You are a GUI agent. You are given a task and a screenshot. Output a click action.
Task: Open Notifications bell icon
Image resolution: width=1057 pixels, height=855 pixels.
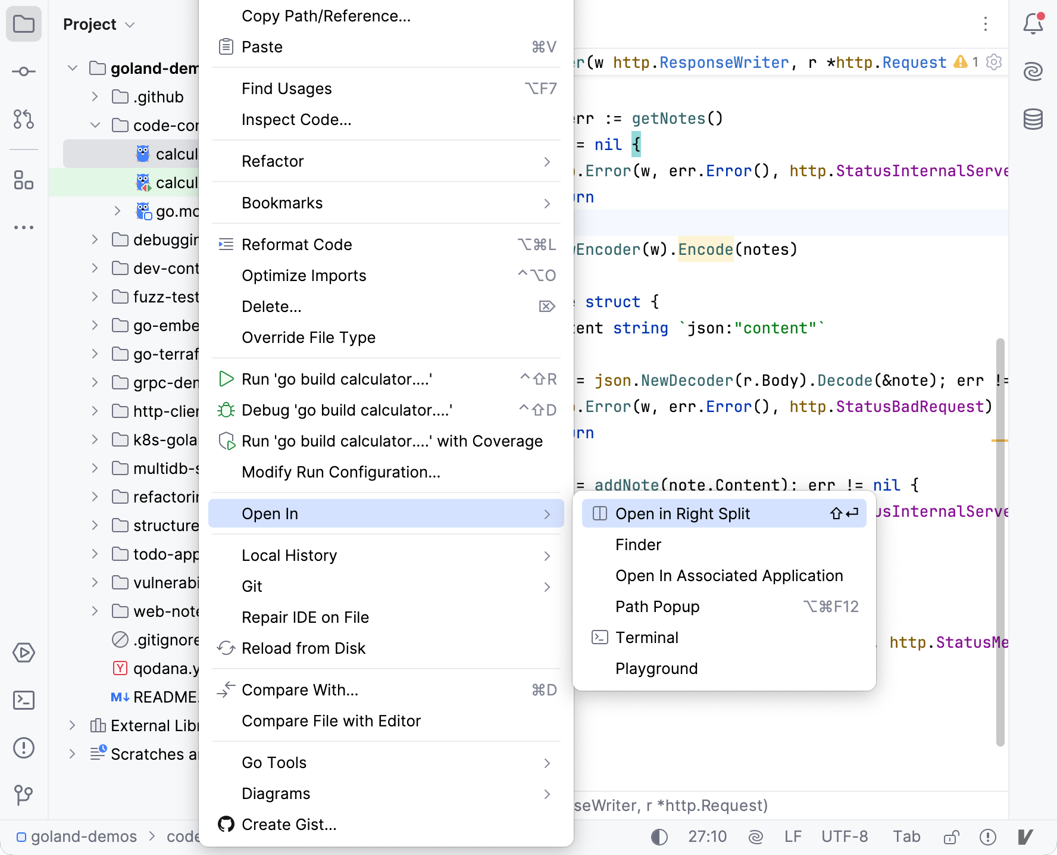pyautogui.click(x=1033, y=24)
